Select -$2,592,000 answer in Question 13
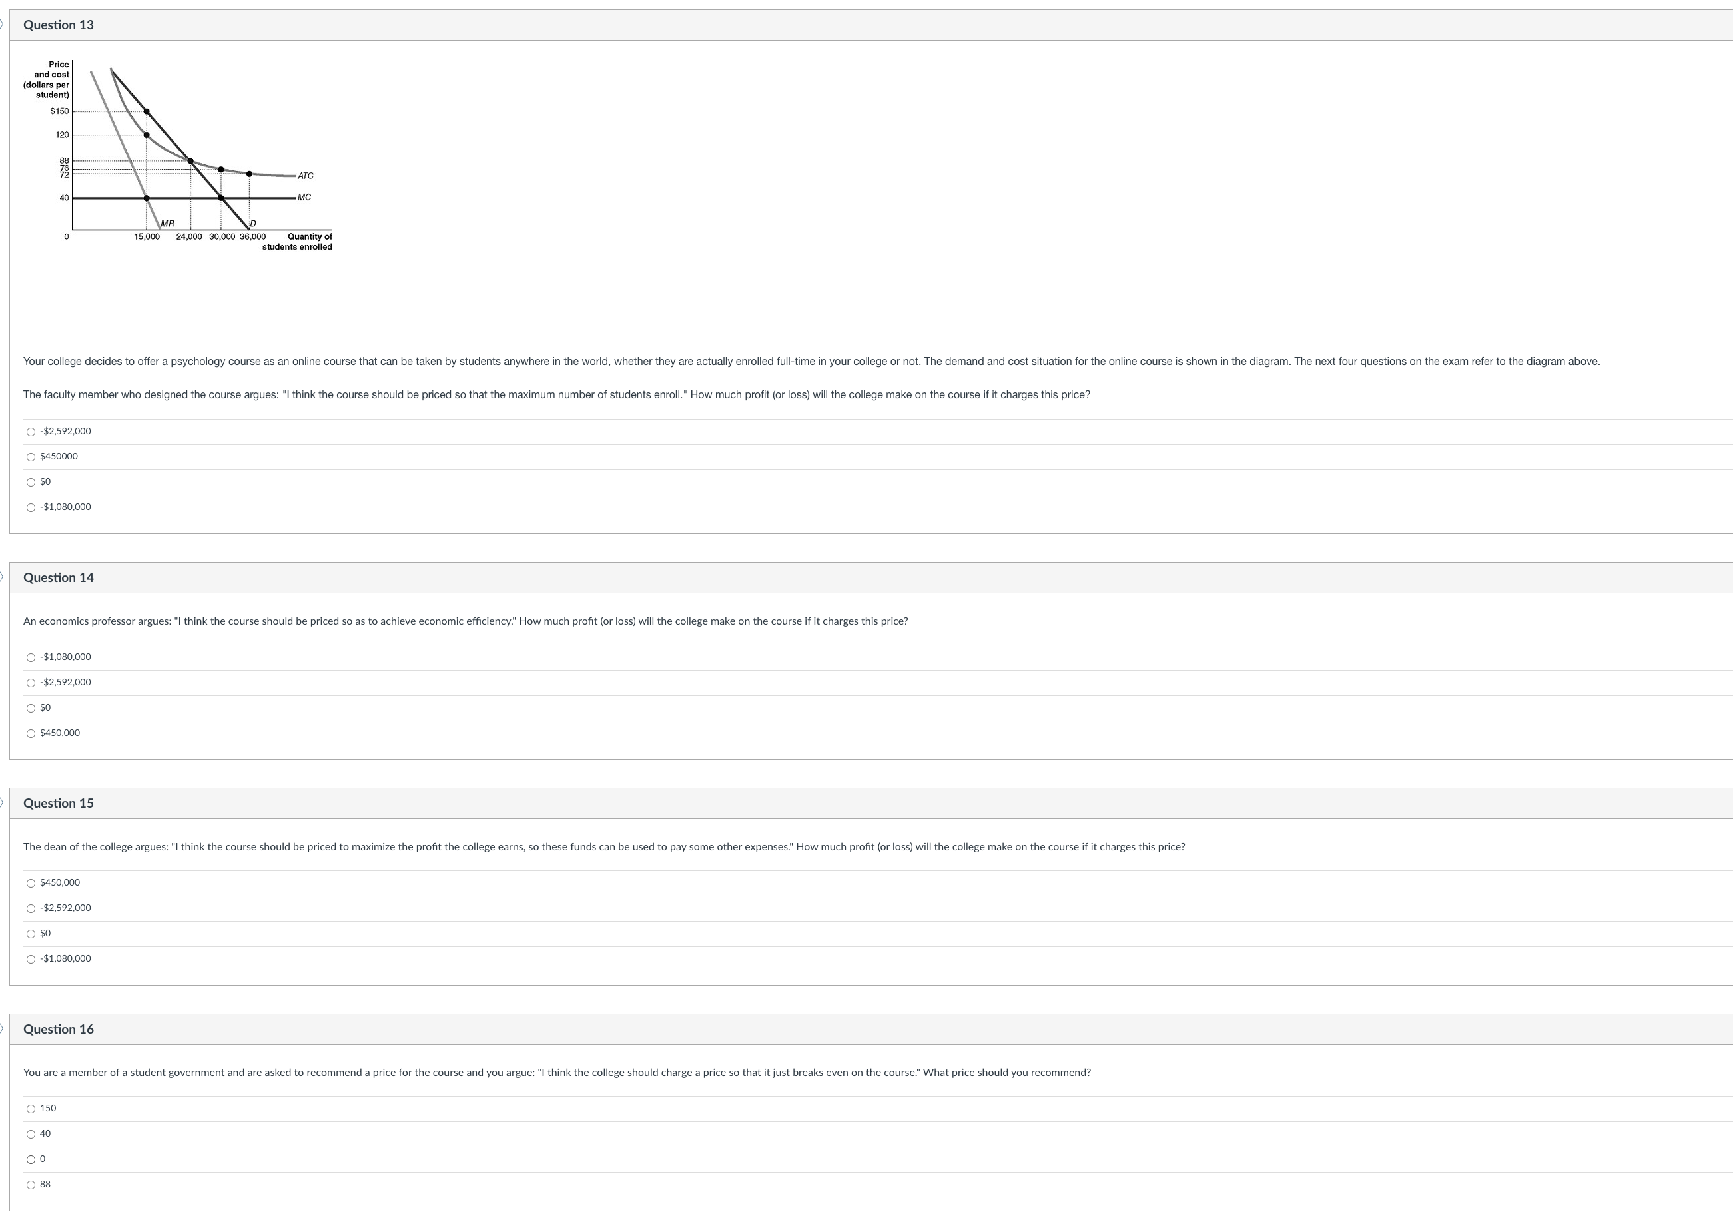This screenshot has height=1212, width=1733. coord(31,432)
